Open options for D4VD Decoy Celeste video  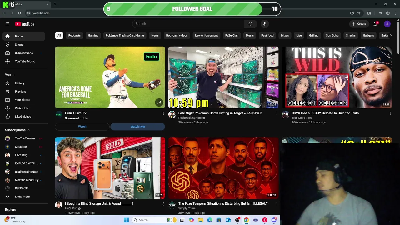coord(390,113)
